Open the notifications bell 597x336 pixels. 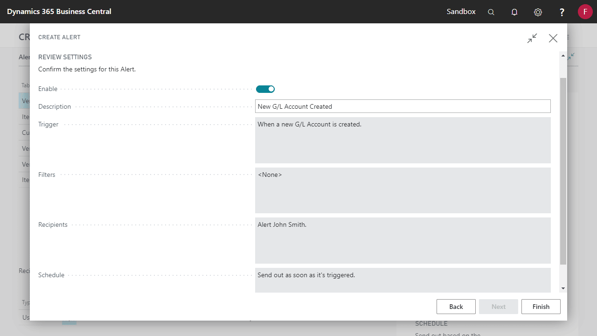click(x=514, y=12)
